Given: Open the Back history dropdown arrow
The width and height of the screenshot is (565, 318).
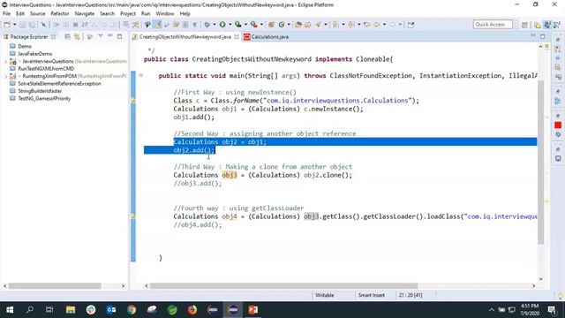Looking at the screenshot, I should coord(384,25).
